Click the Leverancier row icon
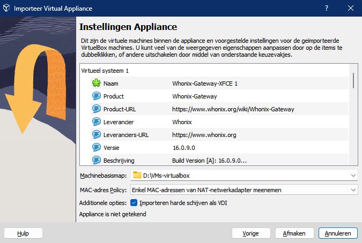Screen dimensions: 362x243 pos(96,122)
